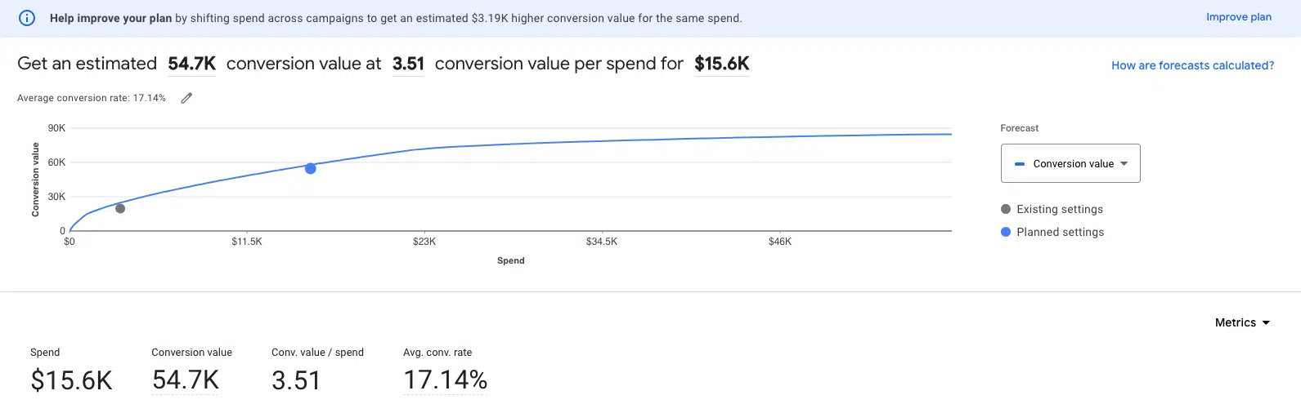Click Average conversion rate label text
The image size is (1301, 413).
coord(92,98)
